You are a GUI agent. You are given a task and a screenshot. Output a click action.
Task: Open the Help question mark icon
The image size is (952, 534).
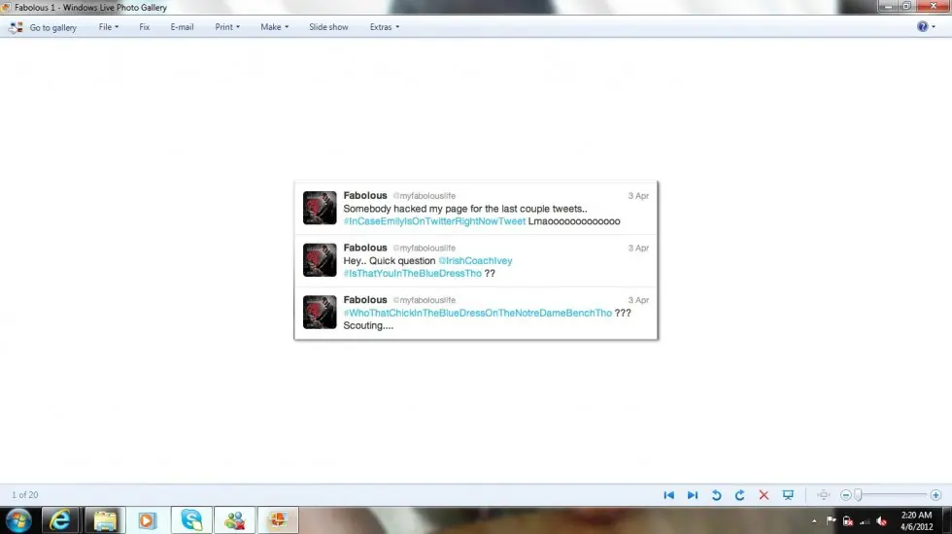click(x=922, y=27)
